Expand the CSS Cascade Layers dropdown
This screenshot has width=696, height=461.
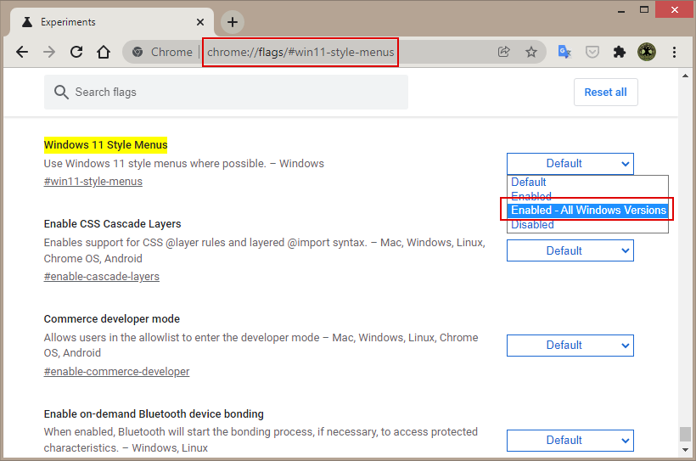click(570, 250)
